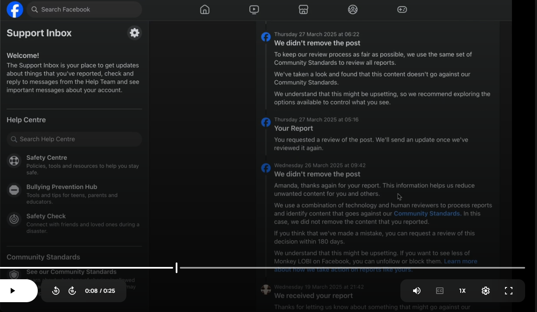Click the Search Facebook field
537x312 pixels.
[x=84, y=9]
